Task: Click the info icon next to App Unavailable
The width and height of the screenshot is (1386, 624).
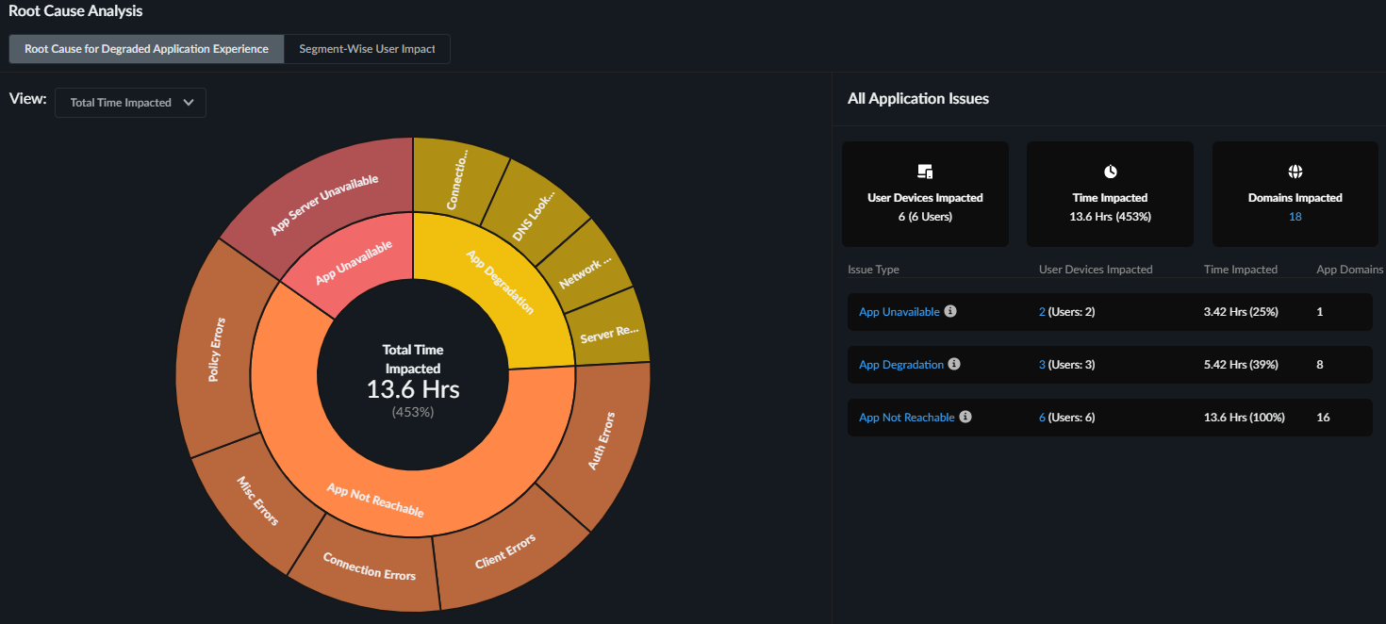Action: 950,311
